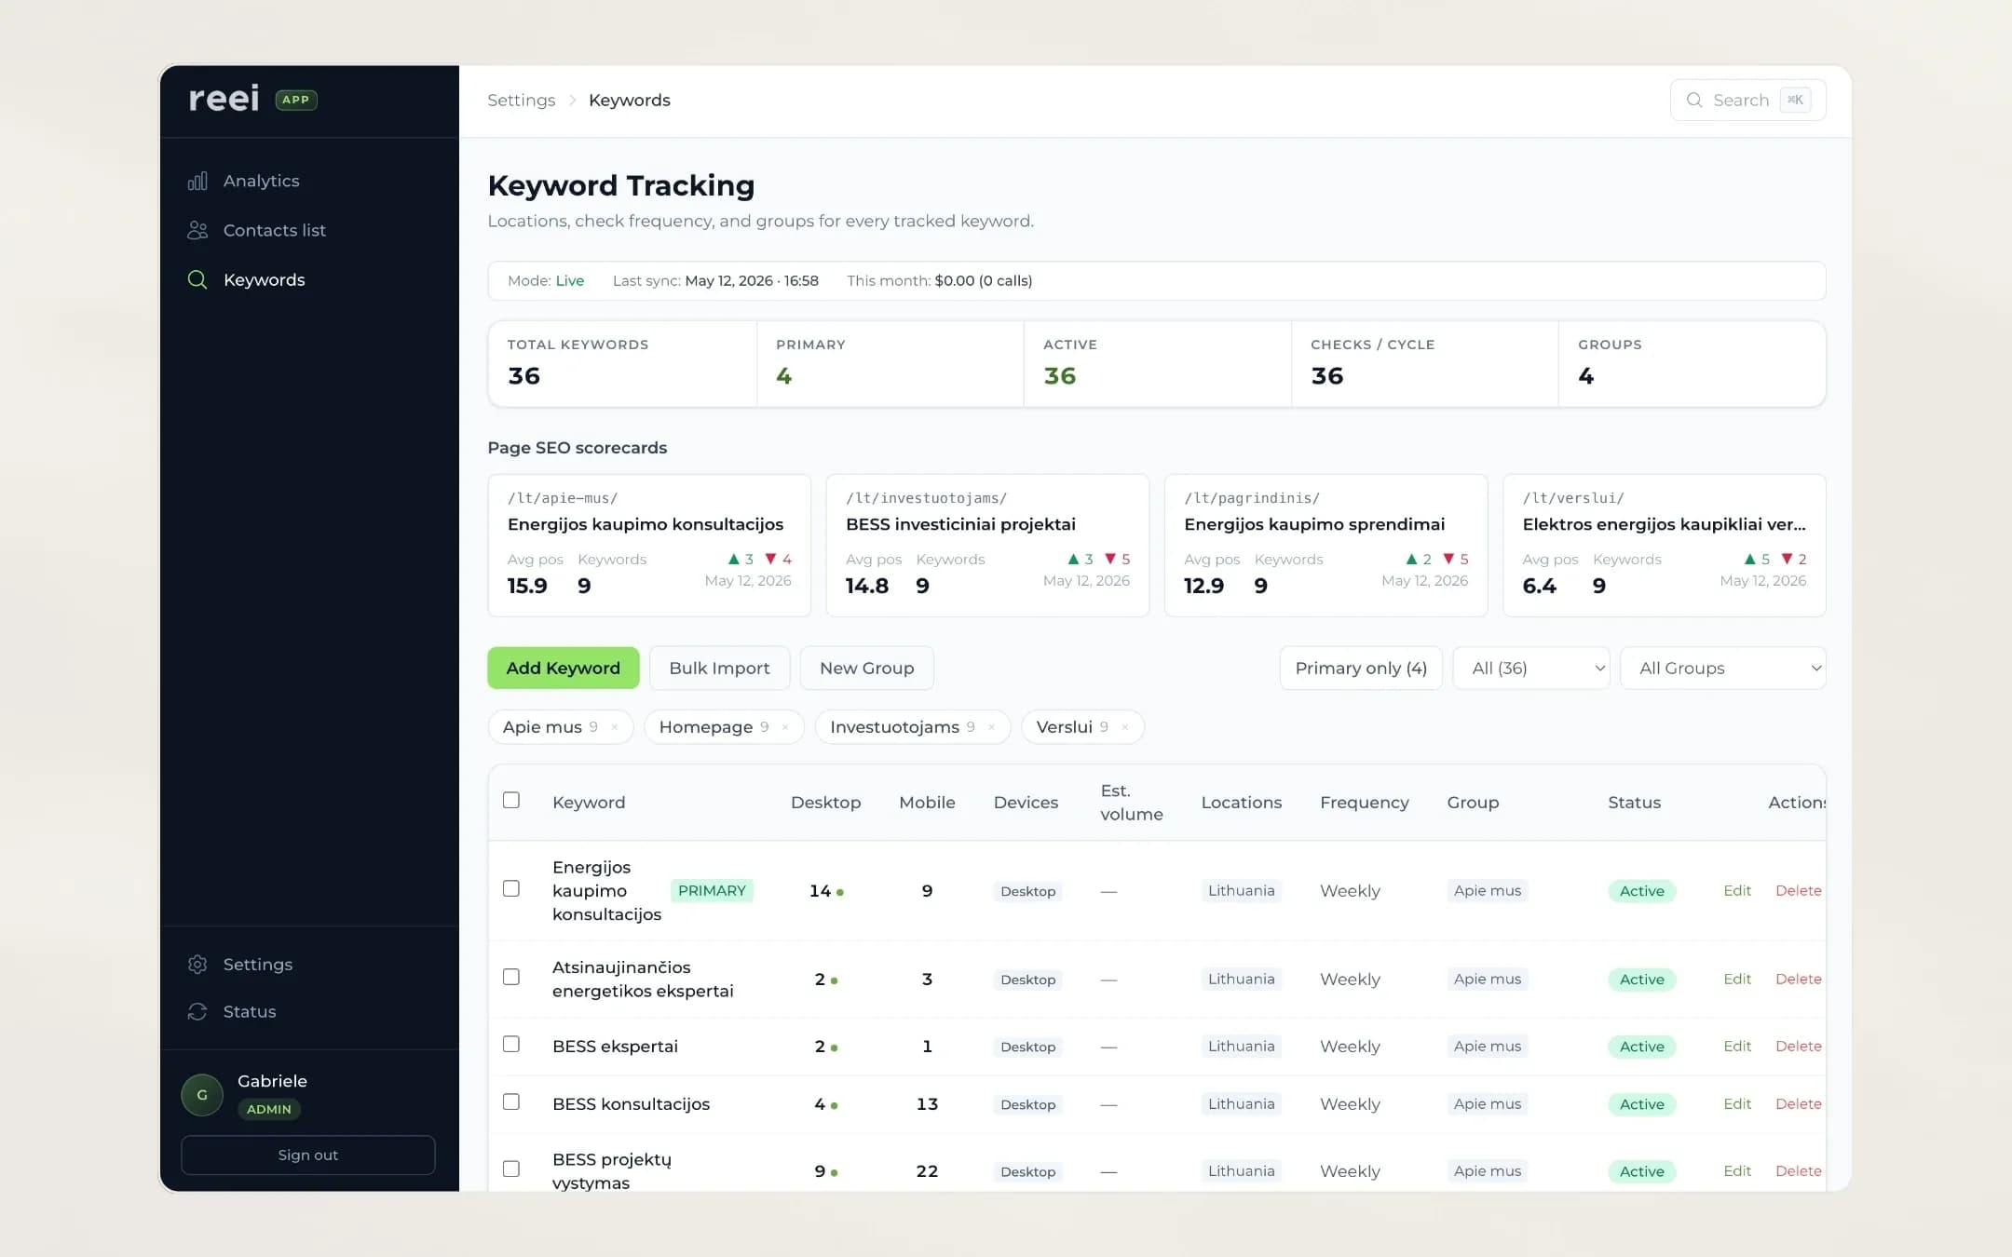Click the reei logo

224,99
